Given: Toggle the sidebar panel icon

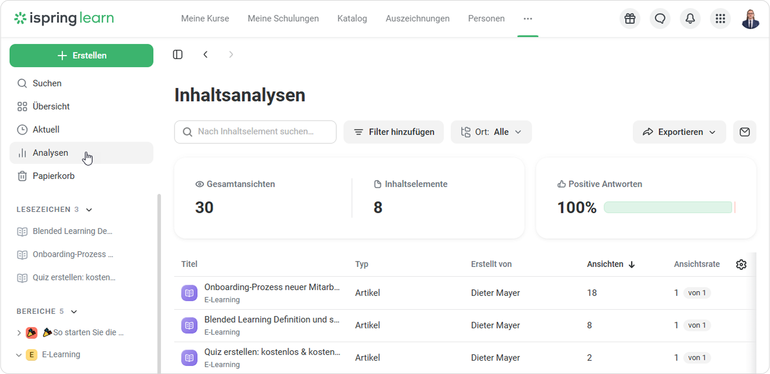Looking at the screenshot, I should (178, 54).
